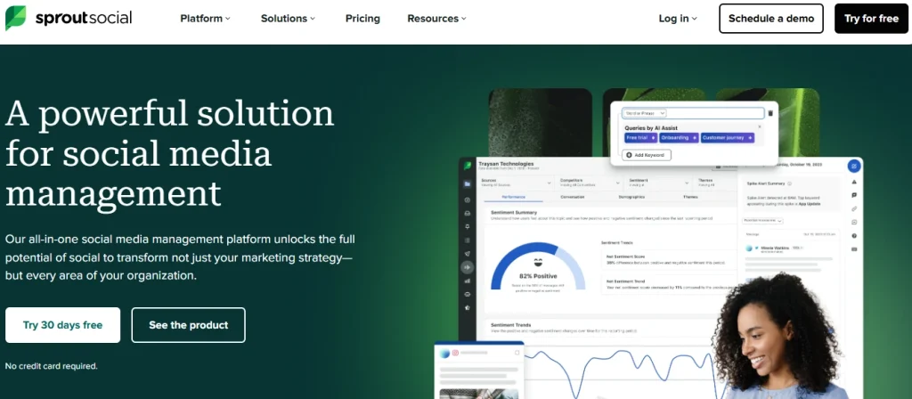The height and width of the screenshot is (399, 912).
Task: Click the Minnie Watkins name
Action: click(x=777, y=248)
